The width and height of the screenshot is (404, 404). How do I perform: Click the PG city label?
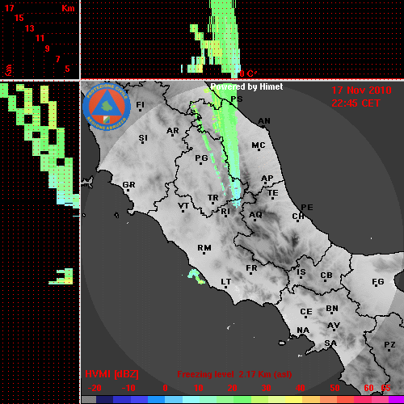[x=201, y=158]
